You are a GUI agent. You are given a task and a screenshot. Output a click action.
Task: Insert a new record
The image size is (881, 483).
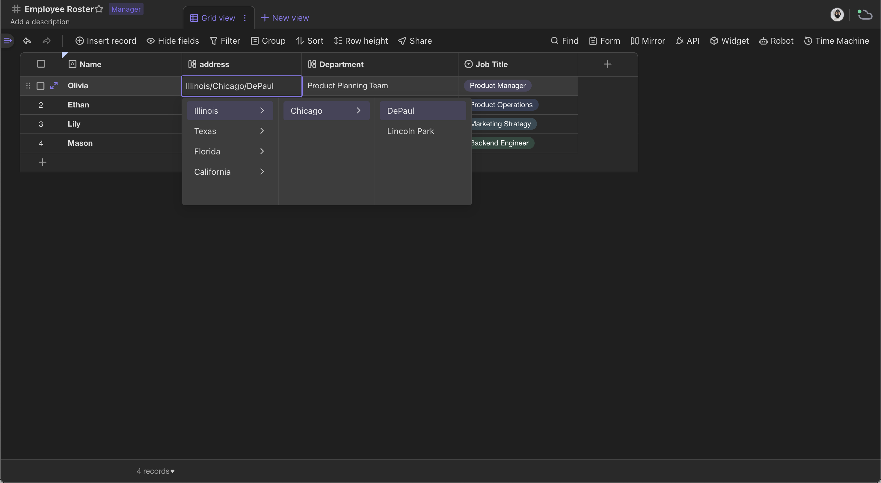[106, 41]
